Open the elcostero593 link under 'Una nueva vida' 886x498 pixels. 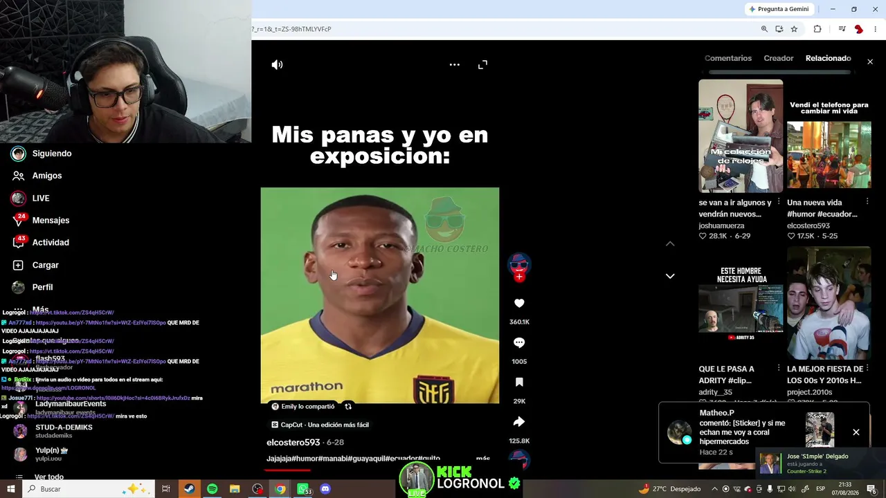[808, 225]
